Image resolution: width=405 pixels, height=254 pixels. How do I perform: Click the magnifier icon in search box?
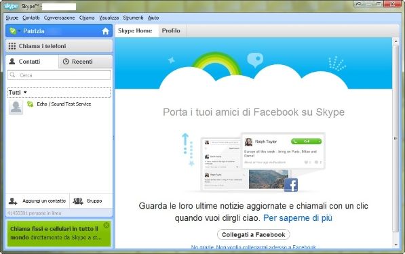tap(12, 75)
